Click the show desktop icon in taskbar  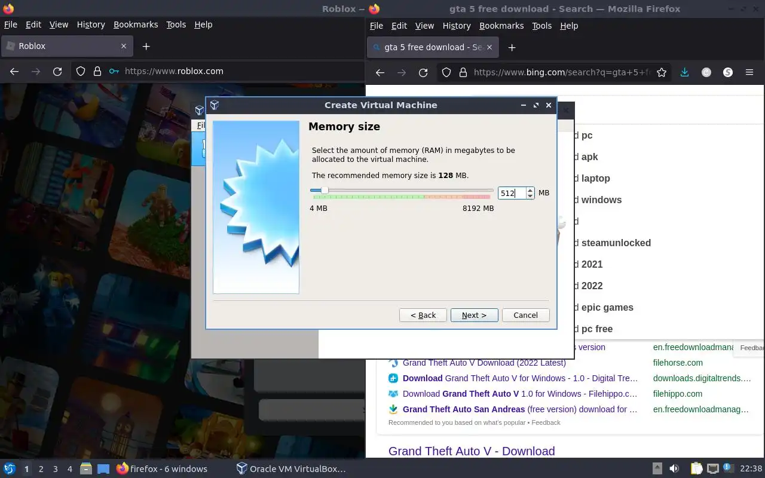tap(103, 468)
